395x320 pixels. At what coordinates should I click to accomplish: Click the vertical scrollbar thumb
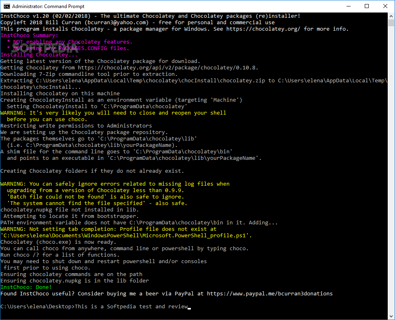click(x=391, y=23)
